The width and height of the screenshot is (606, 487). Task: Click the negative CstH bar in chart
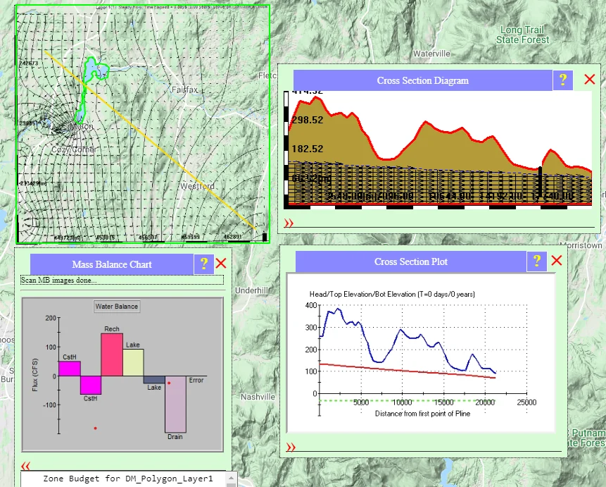[x=91, y=386]
